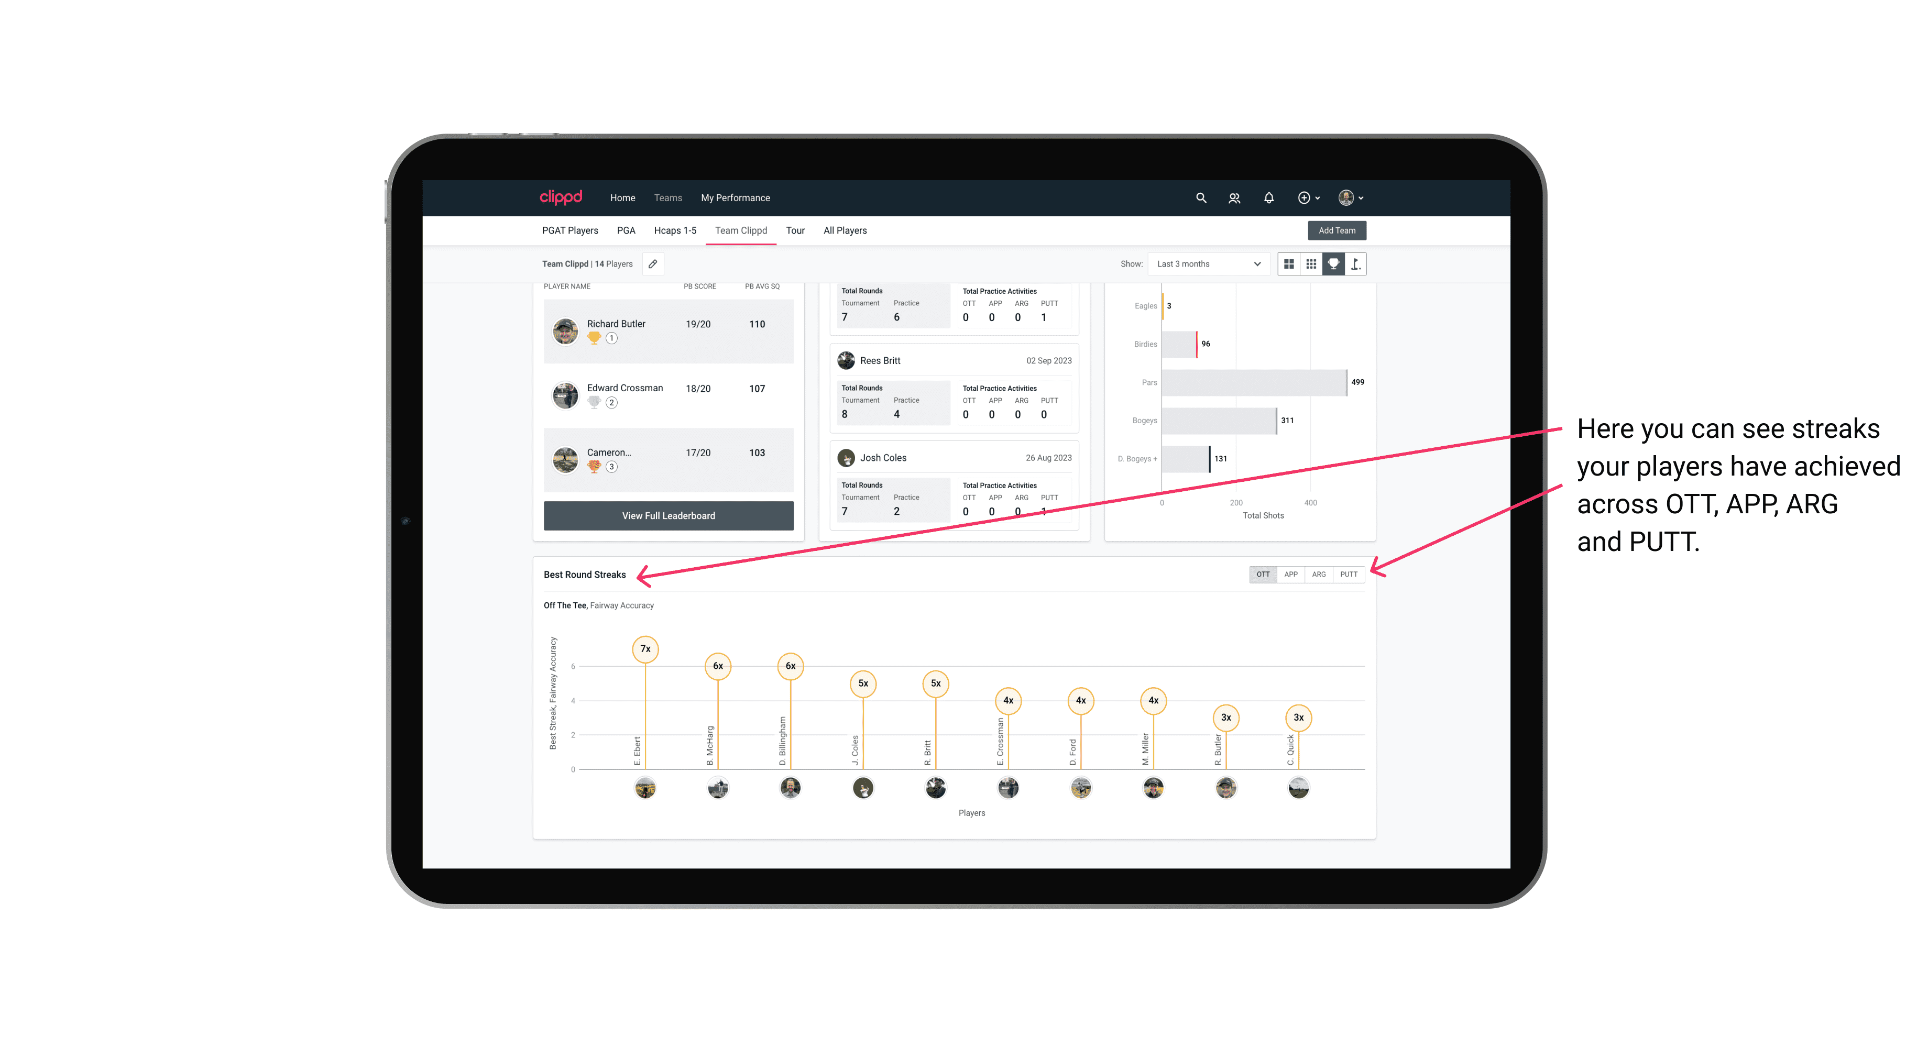The image size is (1928, 1037).
Task: Click the grid view layout icon
Action: [x=1310, y=264]
